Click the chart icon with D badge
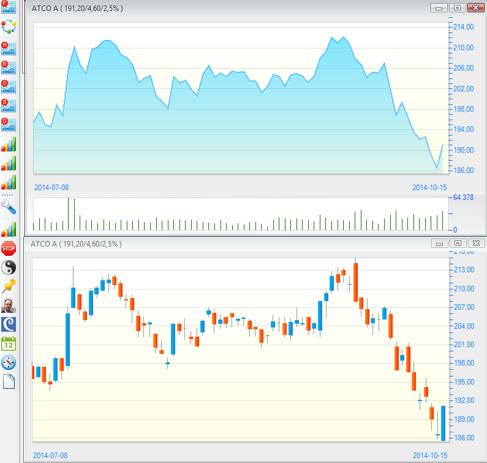This screenshot has width=487, height=463. point(9,124)
